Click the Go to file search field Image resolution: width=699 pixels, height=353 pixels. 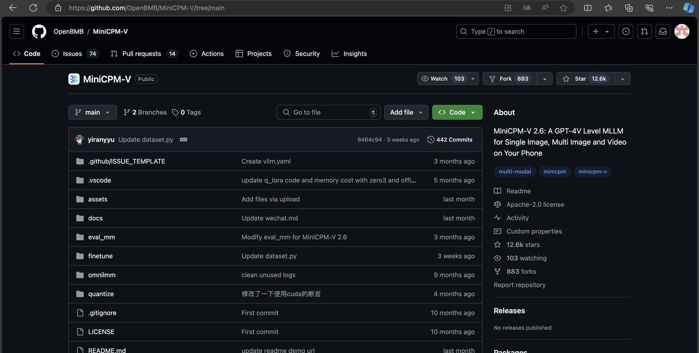[x=329, y=113]
